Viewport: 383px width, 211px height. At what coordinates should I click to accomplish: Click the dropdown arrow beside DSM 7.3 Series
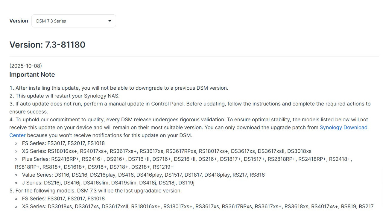tap(110, 21)
